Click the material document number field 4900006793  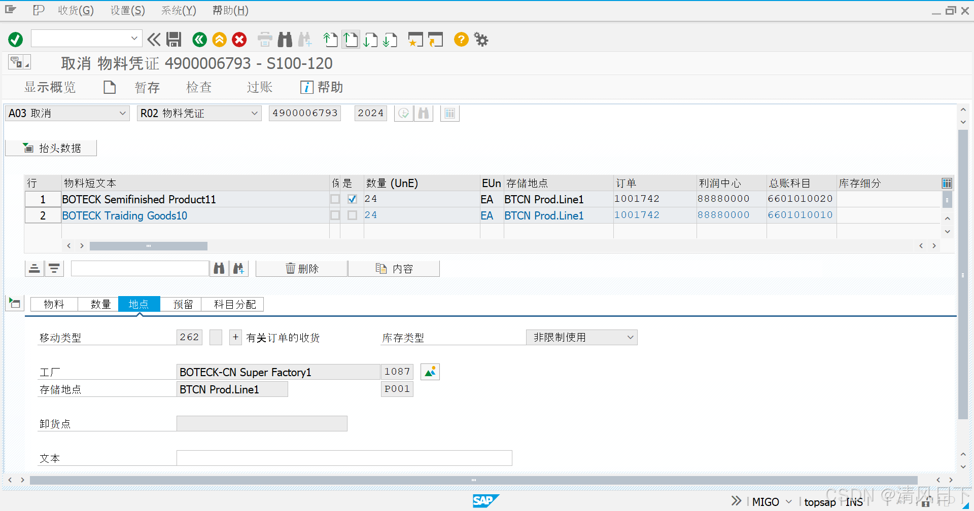point(305,113)
